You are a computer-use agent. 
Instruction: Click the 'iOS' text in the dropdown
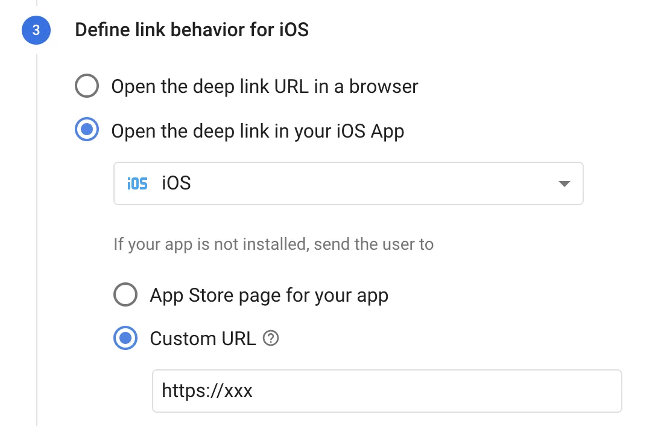coord(176,183)
